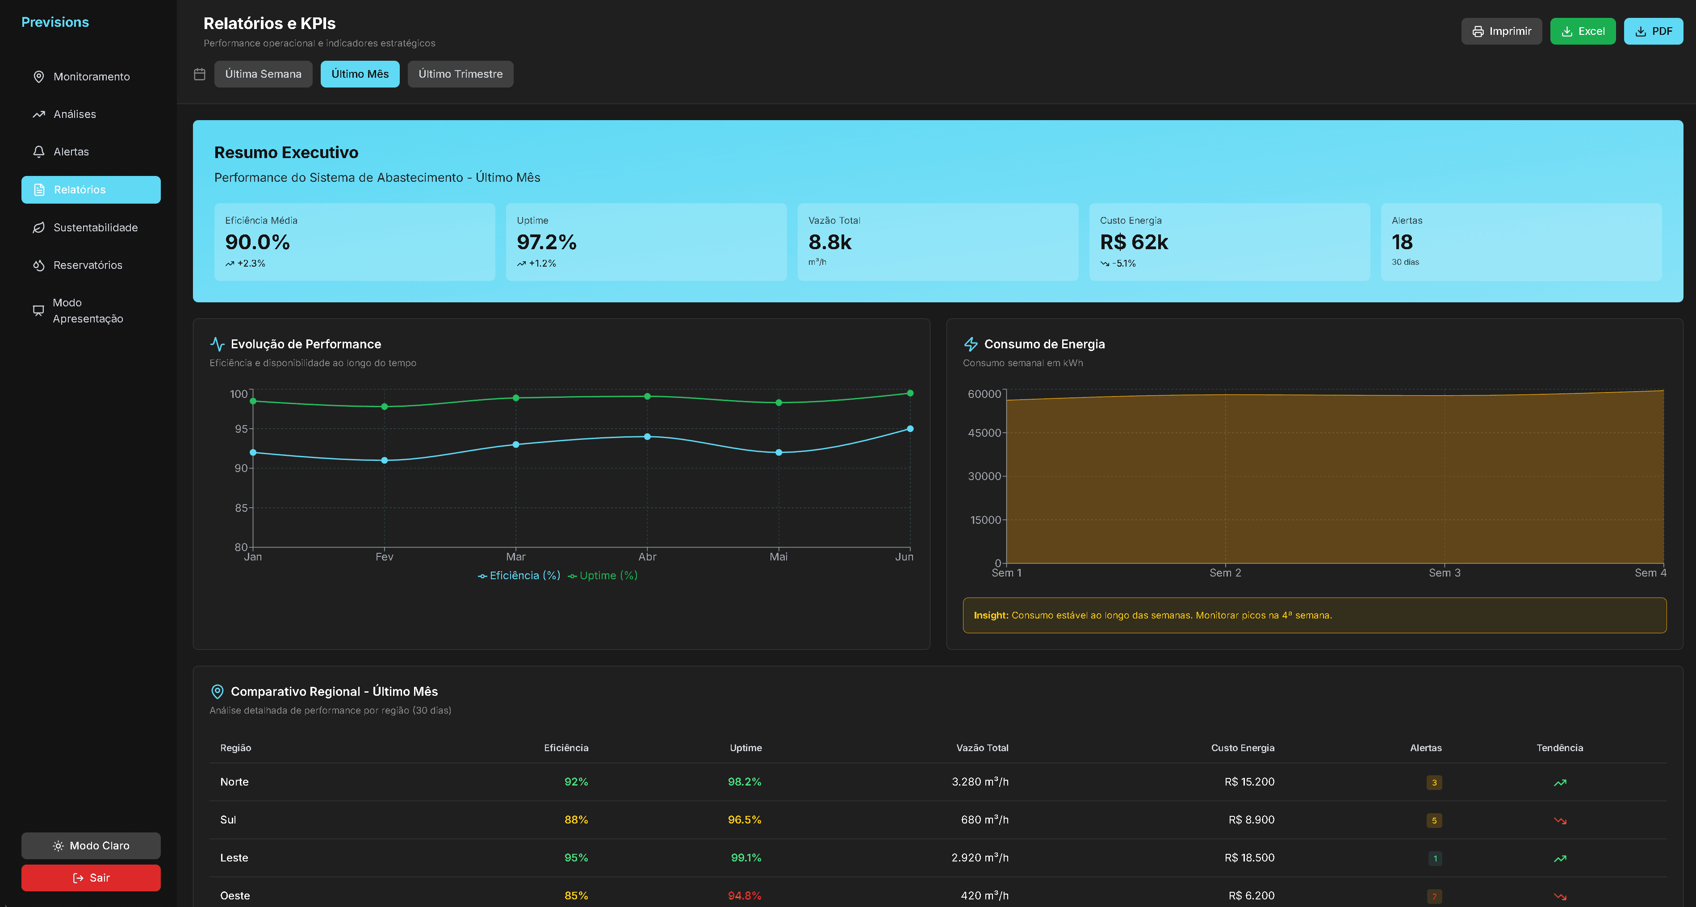Open Sustentabilidade using the leaf icon

39,227
